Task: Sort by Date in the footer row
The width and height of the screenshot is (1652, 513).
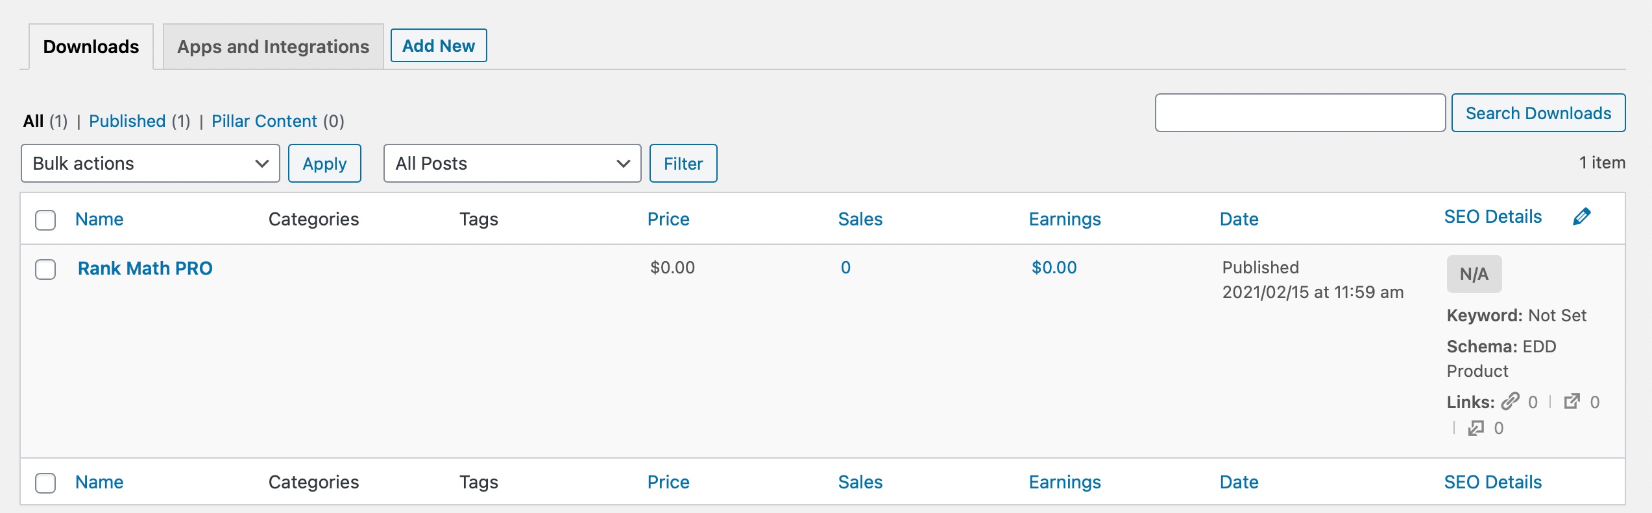Action: (x=1239, y=482)
